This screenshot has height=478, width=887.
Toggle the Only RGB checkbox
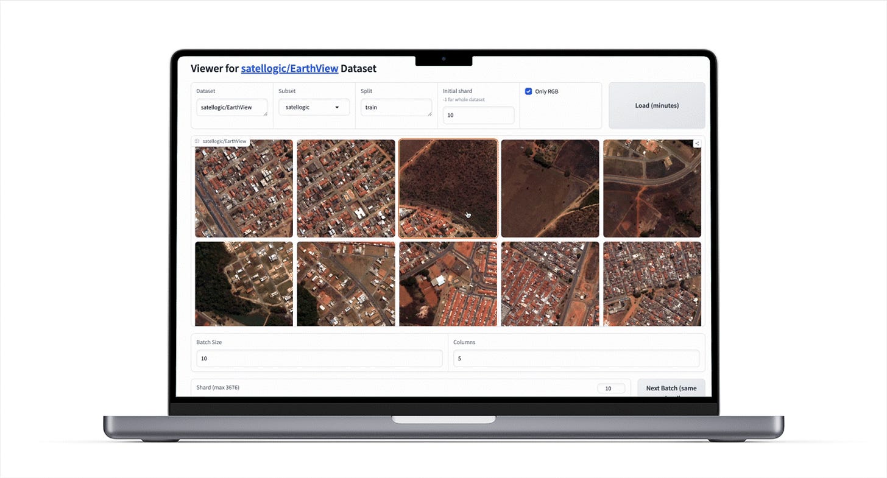coord(528,91)
